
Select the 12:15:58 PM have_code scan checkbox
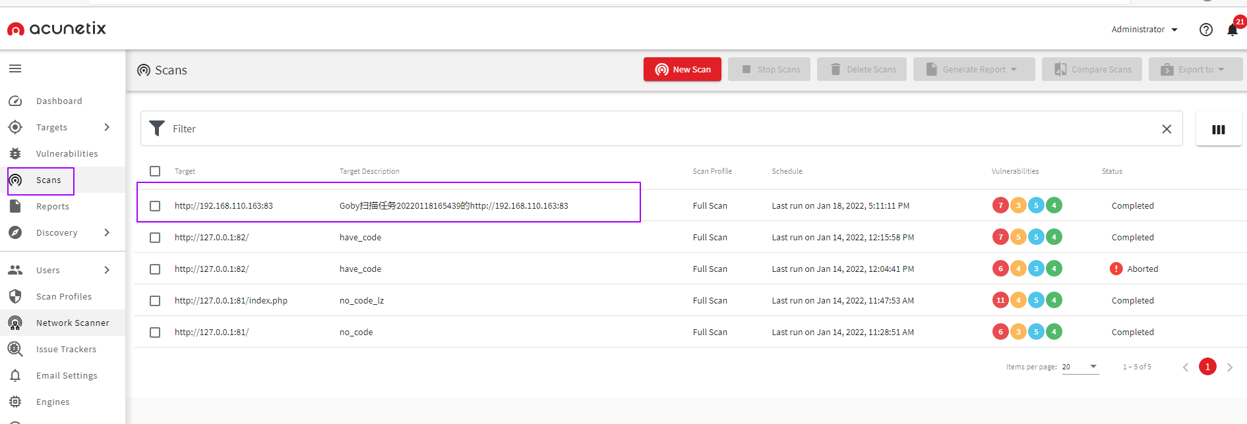155,238
